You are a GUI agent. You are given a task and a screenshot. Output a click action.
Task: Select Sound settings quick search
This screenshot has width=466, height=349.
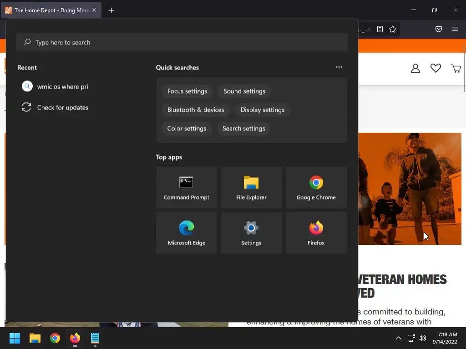click(x=244, y=91)
